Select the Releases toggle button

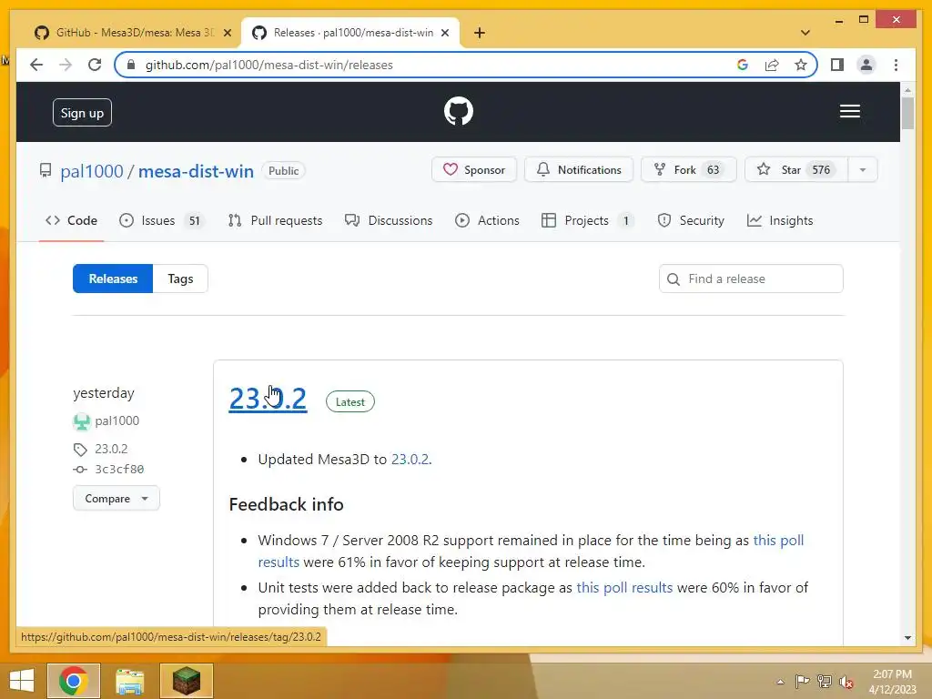(x=113, y=279)
